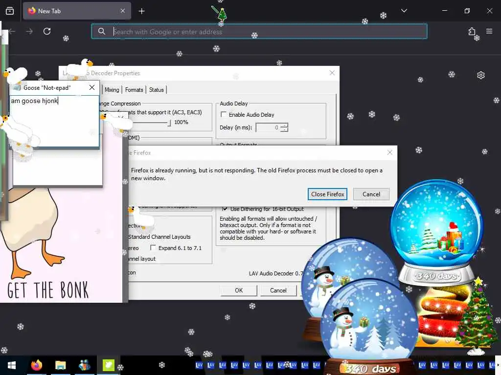Open the Windows Start menu
Viewport: 501px width, 375px height.
pos(12,365)
